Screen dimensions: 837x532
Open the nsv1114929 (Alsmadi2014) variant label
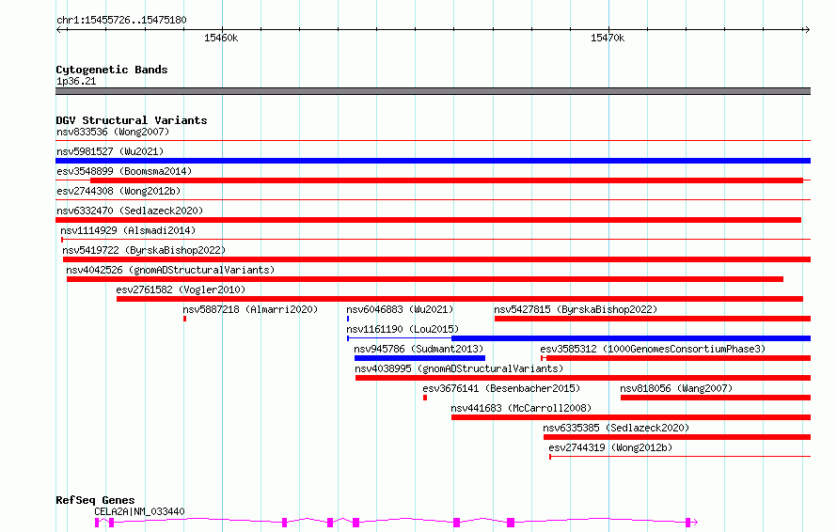(x=128, y=230)
